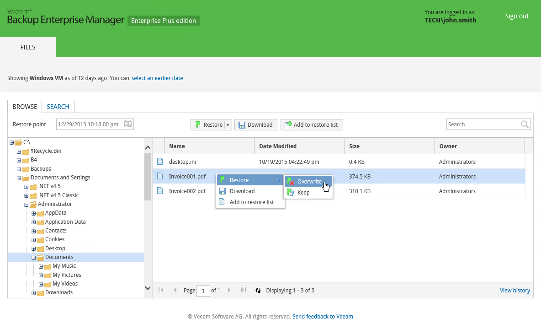
Task: Expand the .NET v4.5 Classic folder
Action: 26,195
